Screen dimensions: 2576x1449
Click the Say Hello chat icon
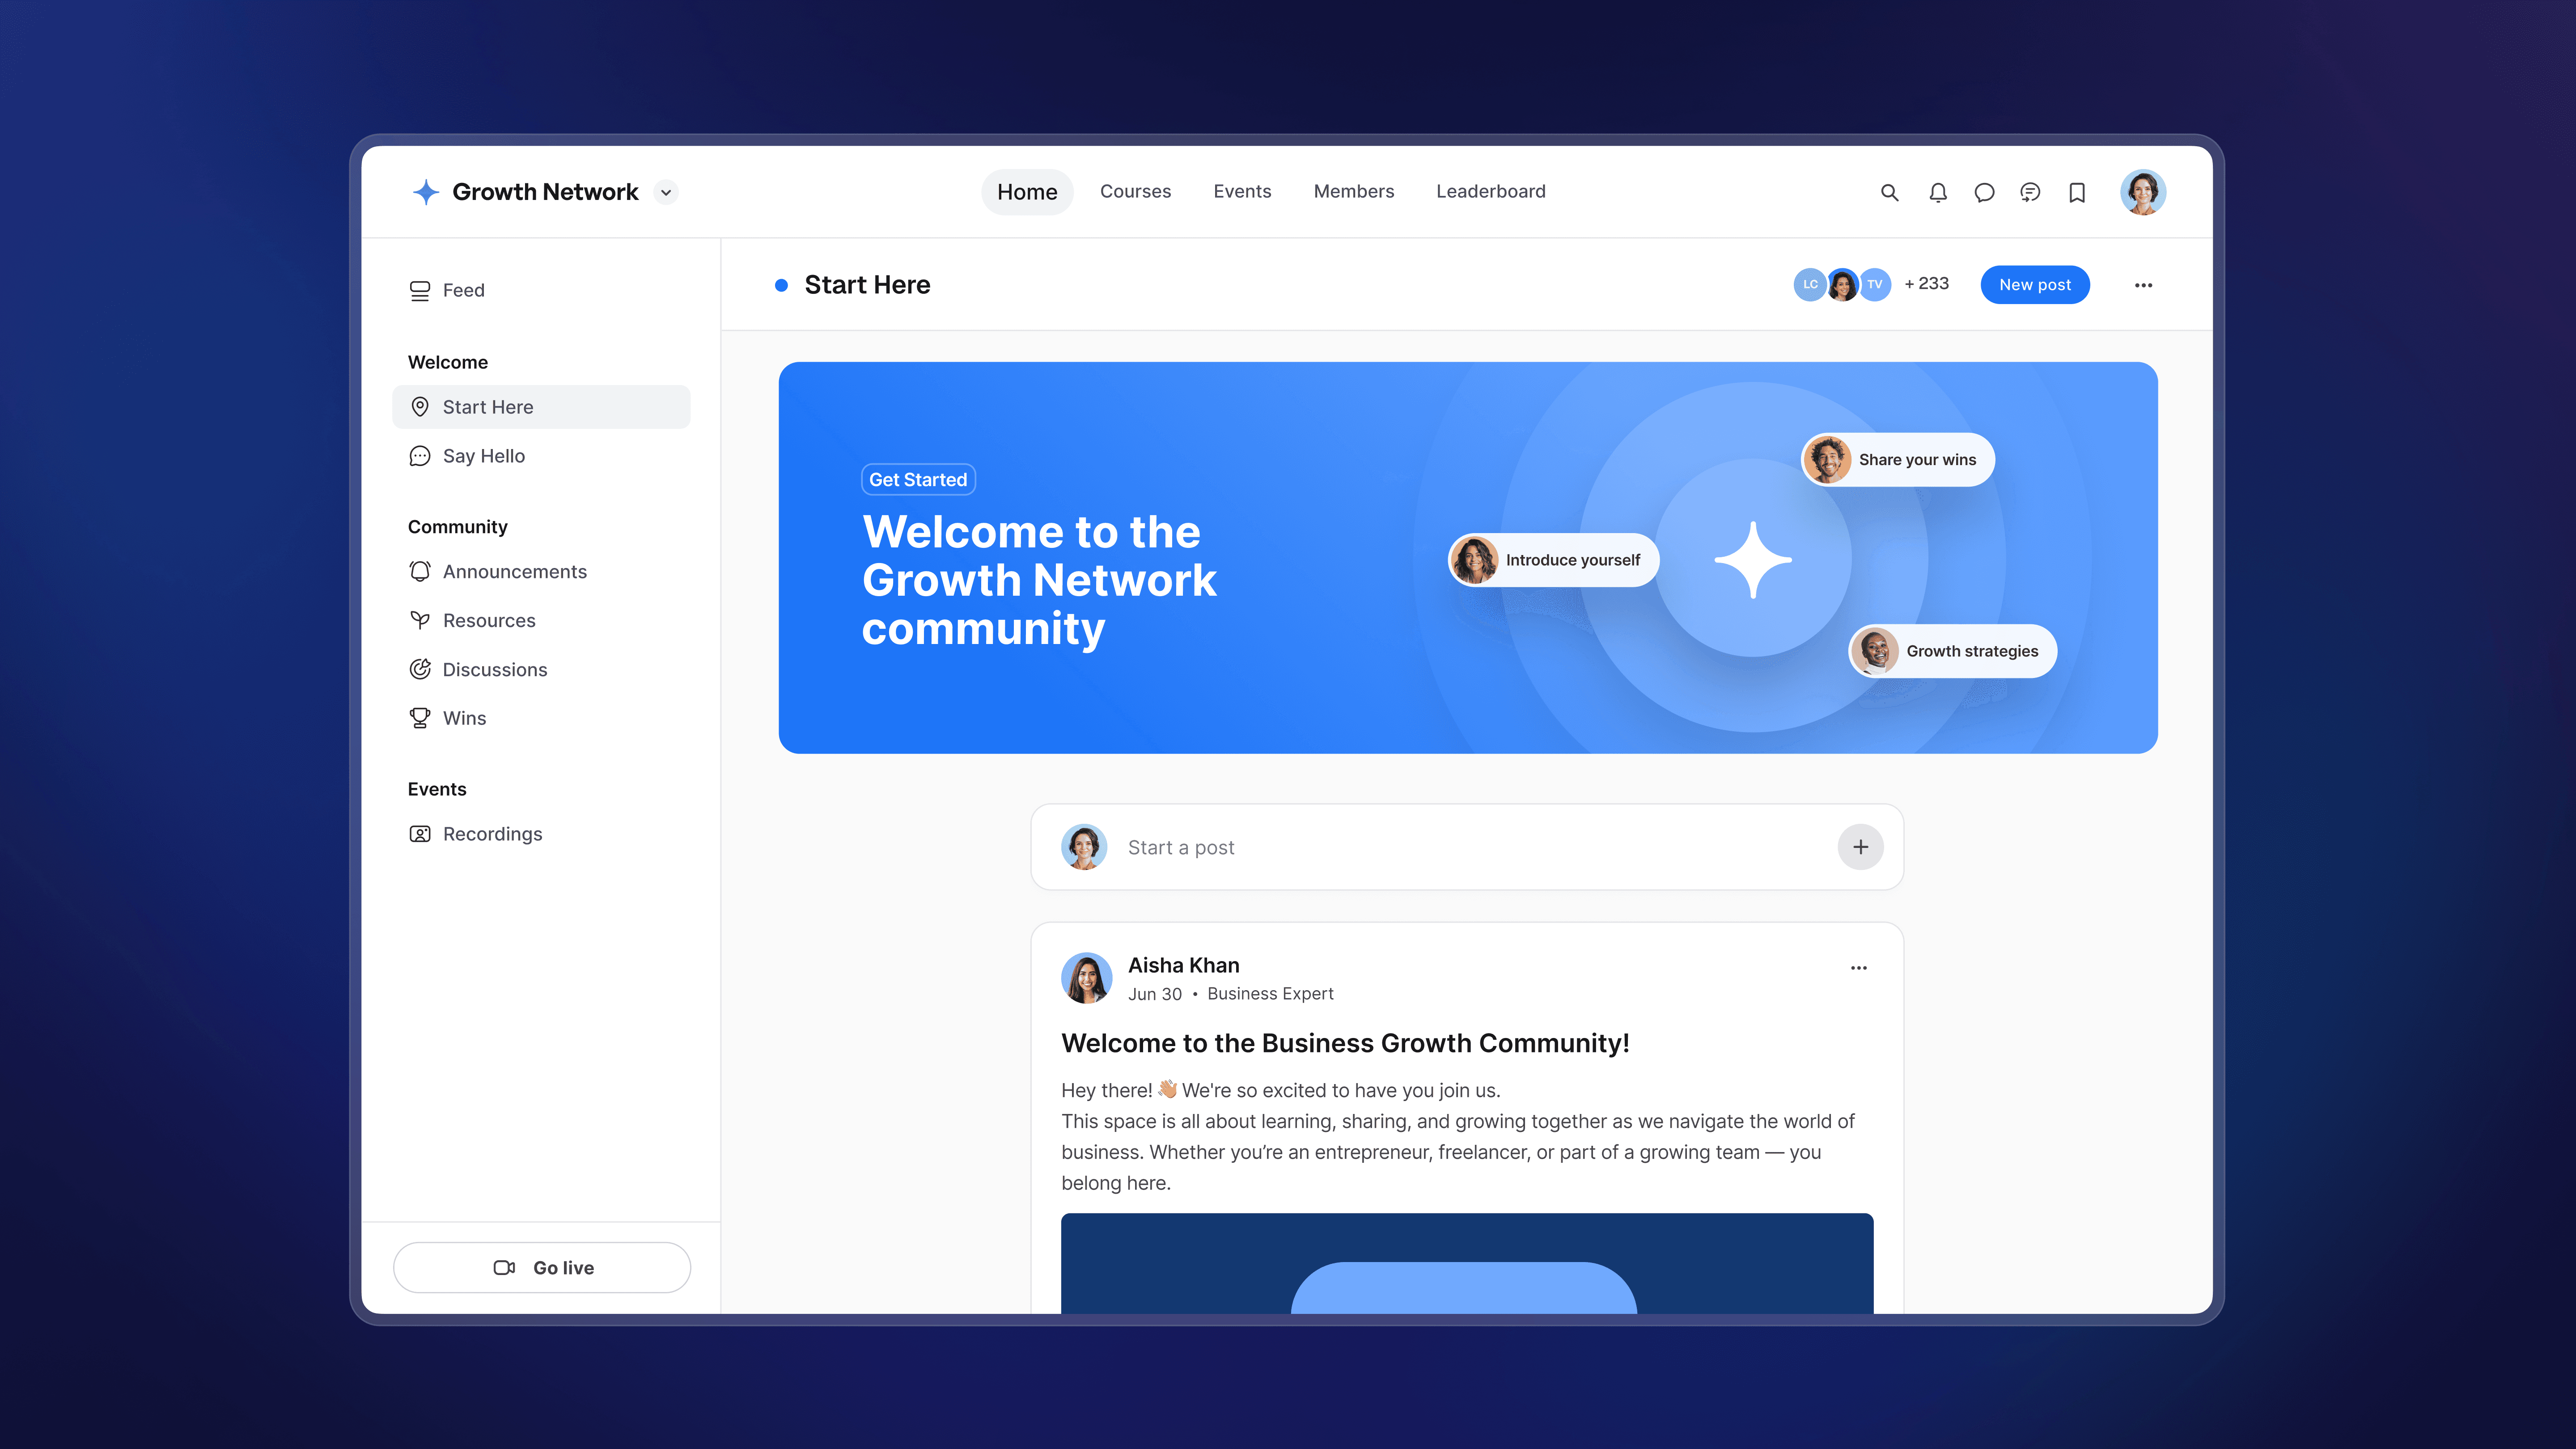420,456
